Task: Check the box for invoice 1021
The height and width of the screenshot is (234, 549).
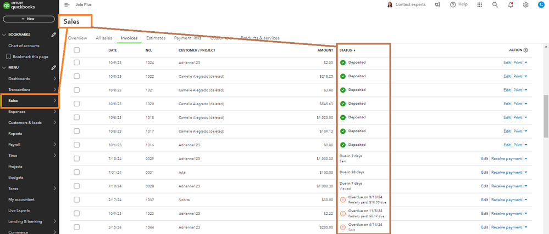Action: point(77,90)
